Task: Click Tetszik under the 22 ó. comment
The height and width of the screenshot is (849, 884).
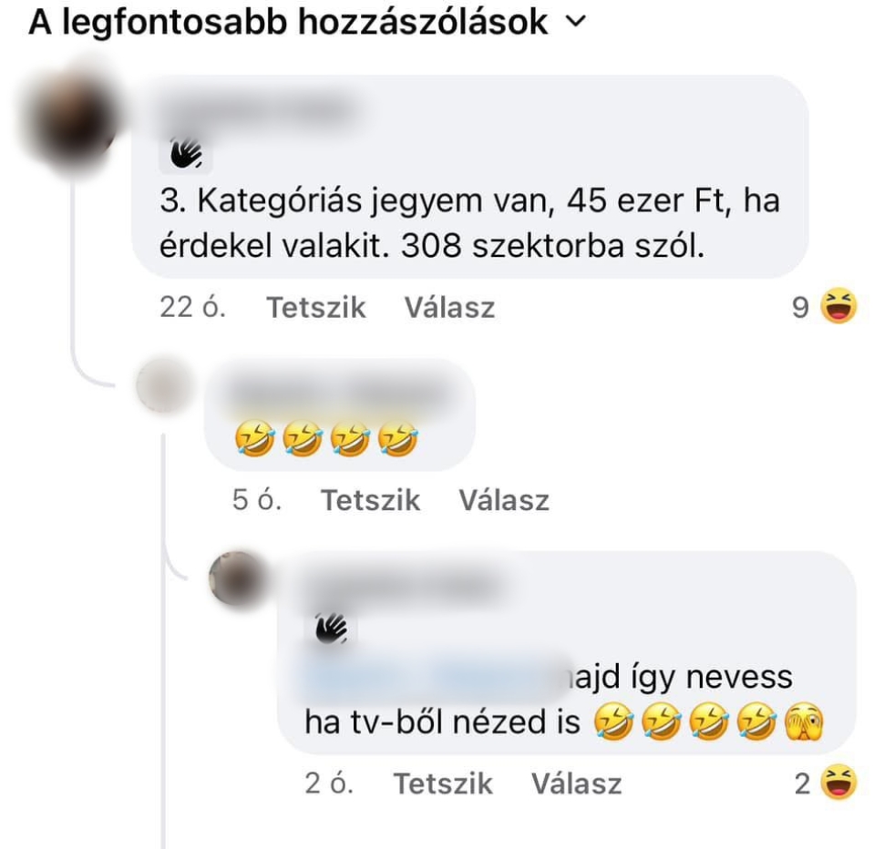Action: pyautogui.click(x=315, y=308)
